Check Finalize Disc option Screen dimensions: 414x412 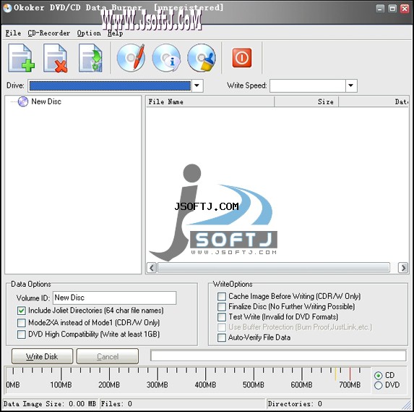(222, 307)
